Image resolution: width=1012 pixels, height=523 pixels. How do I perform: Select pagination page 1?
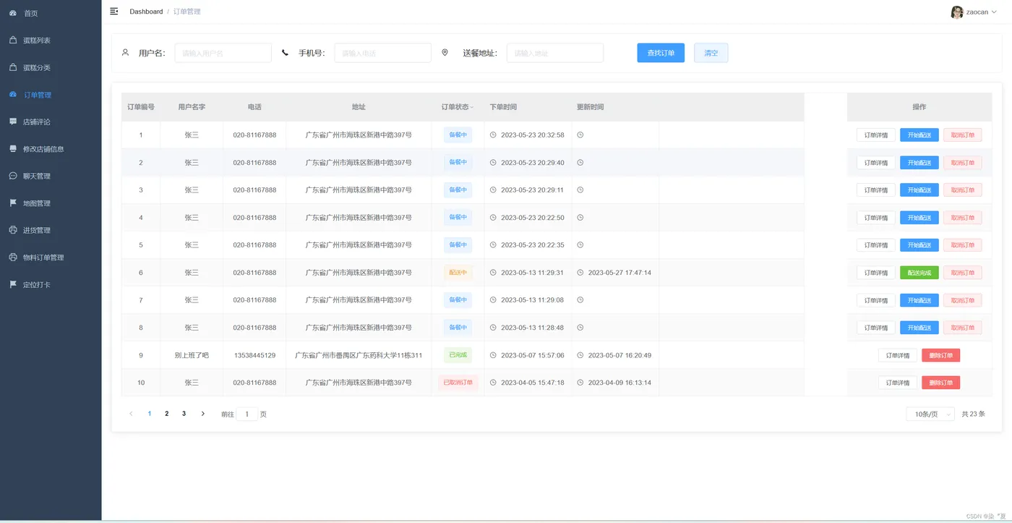click(x=150, y=414)
